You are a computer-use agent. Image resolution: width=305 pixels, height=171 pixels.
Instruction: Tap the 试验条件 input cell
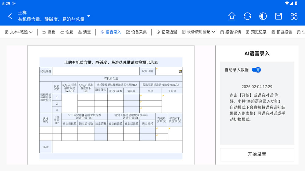coord(95,71)
